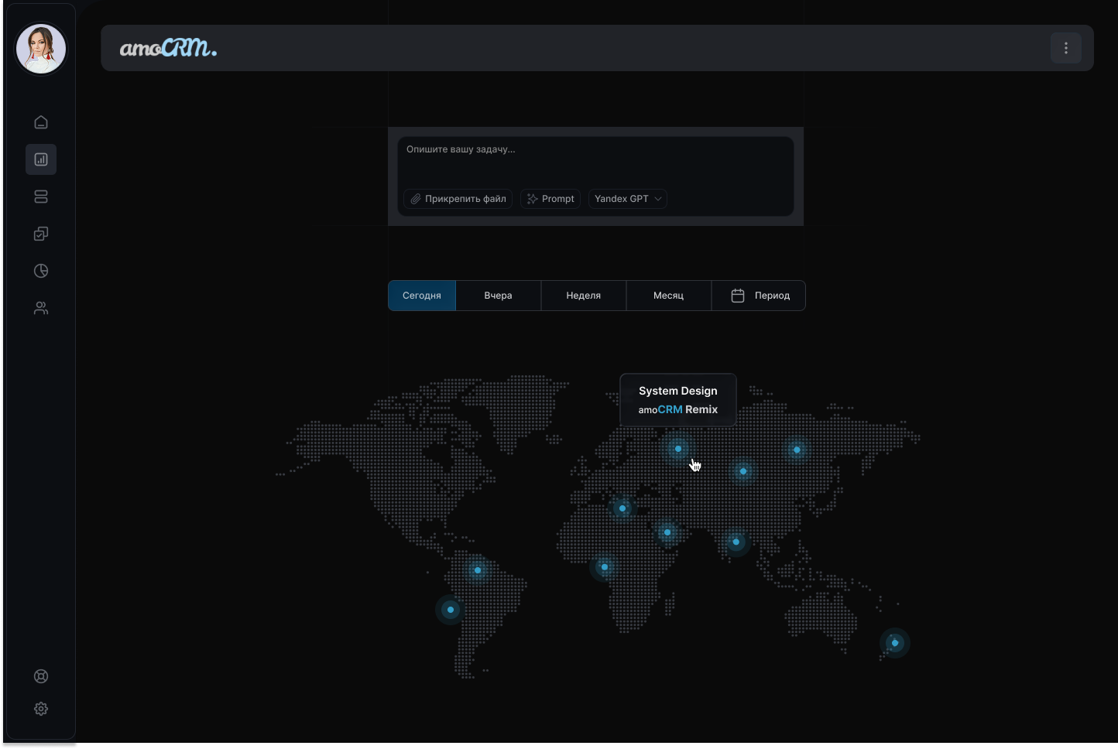
Task: Select the Вчера tab
Action: pos(499,296)
